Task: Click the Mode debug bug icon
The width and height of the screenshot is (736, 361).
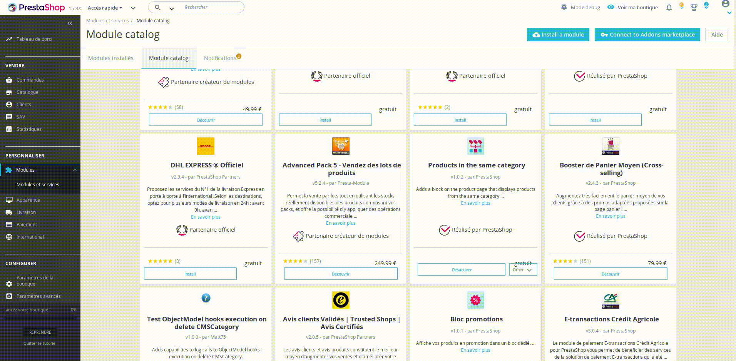Action: [563, 7]
